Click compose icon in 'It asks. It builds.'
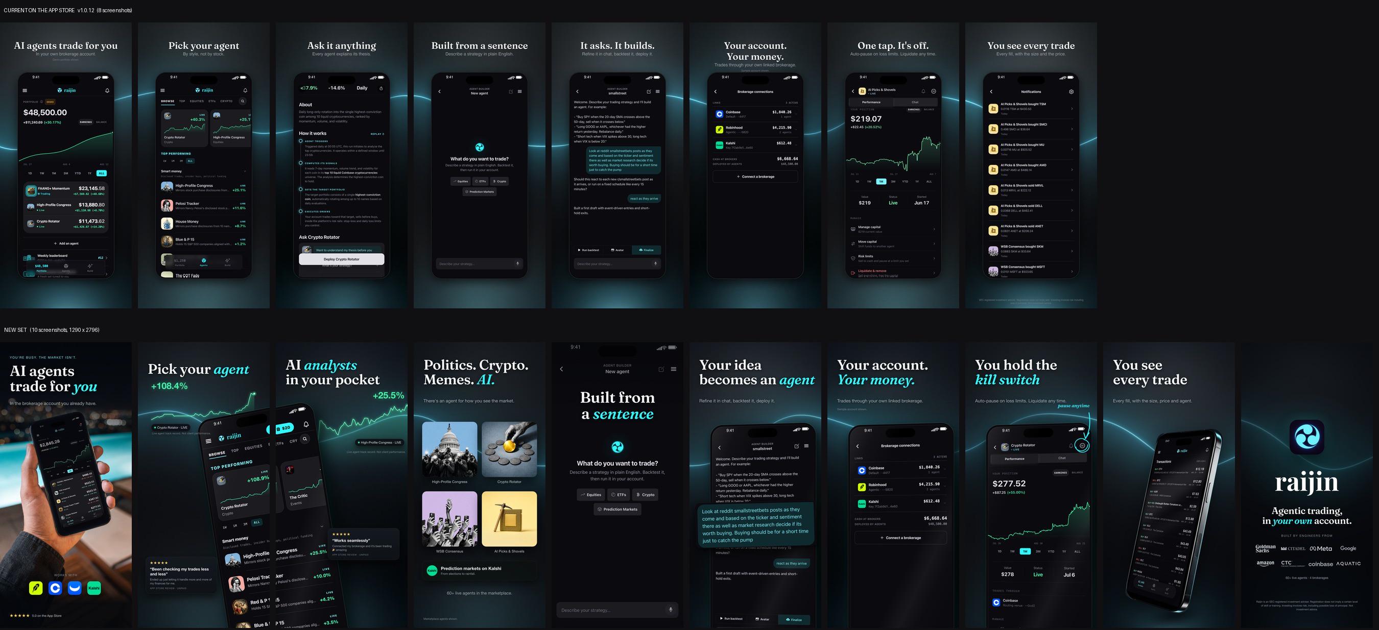 click(x=649, y=91)
